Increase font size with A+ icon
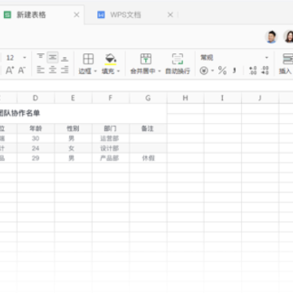 [10, 71]
